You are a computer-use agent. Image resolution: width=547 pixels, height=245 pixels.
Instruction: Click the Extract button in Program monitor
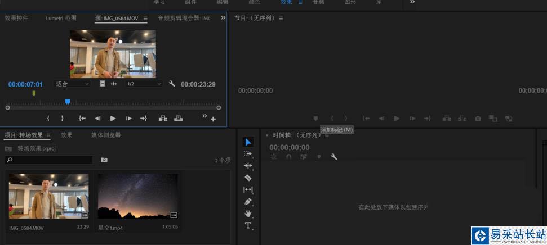pyautogui.click(x=462, y=119)
